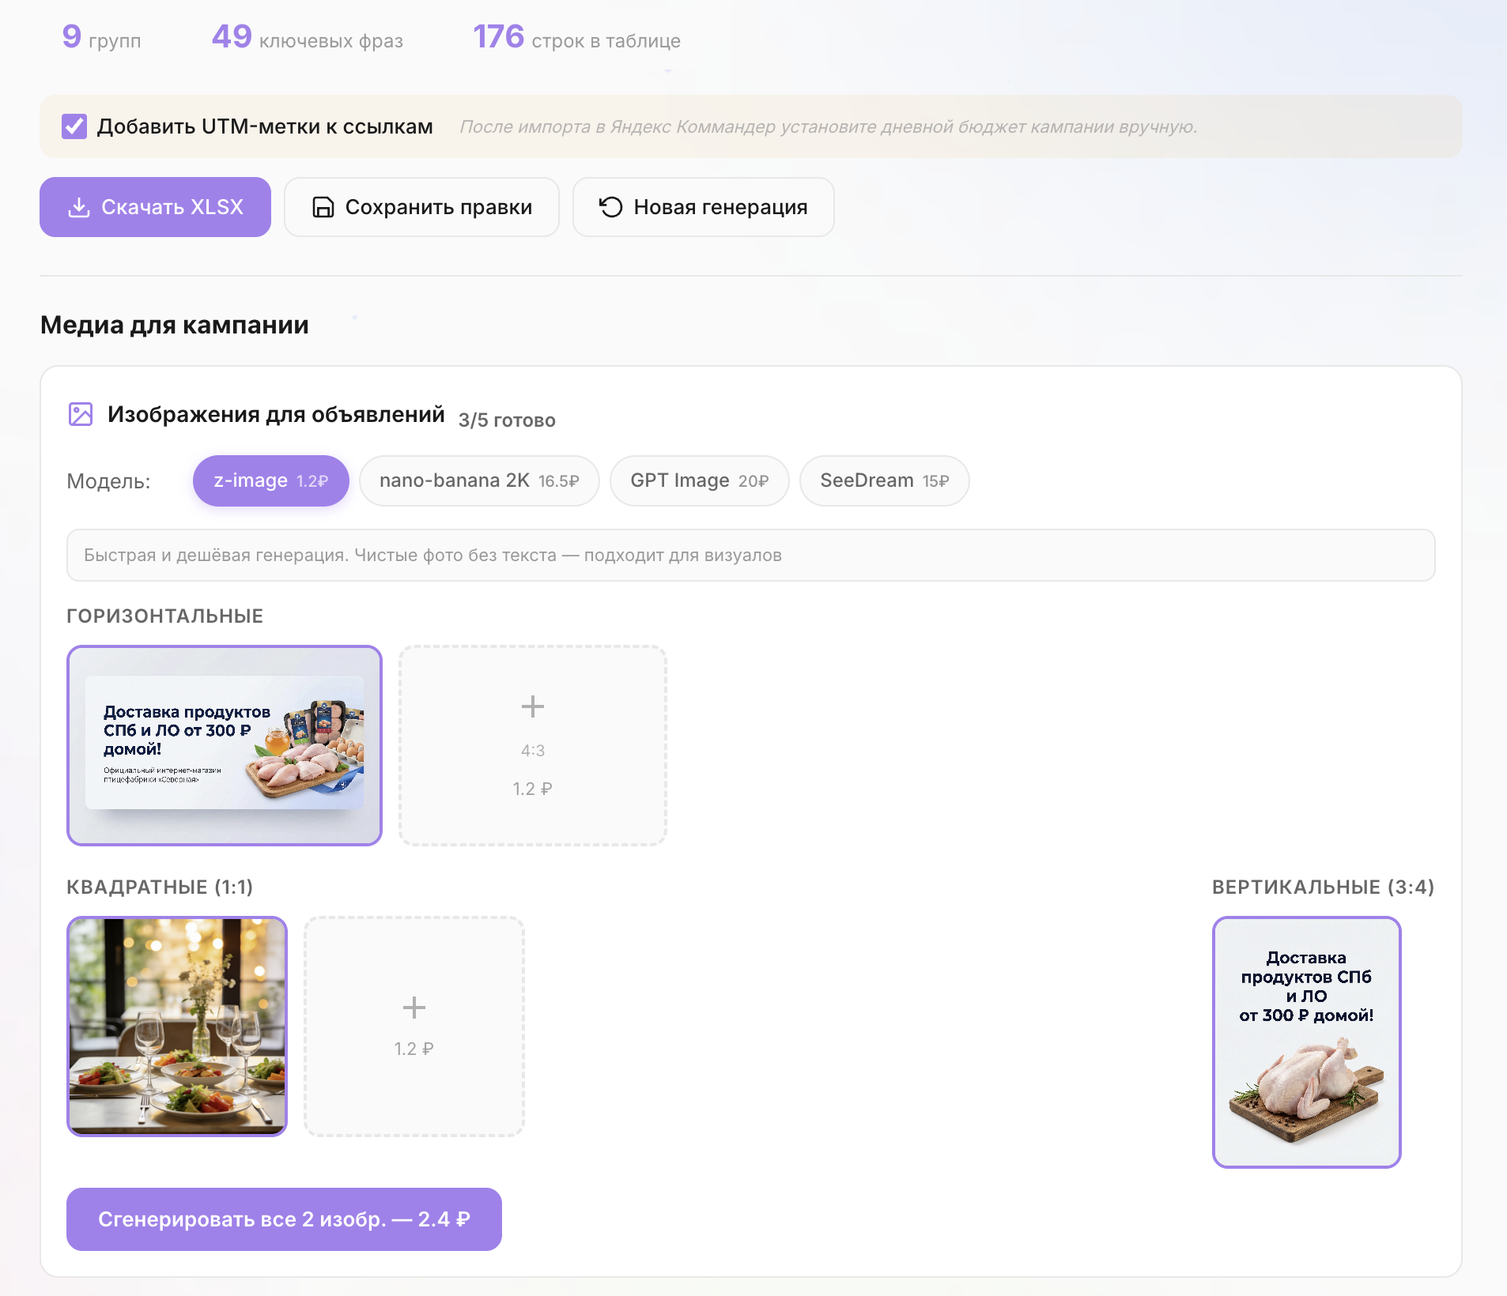Click the 49 ключевых фраз counter
The image size is (1507, 1296).
click(308, 37)
